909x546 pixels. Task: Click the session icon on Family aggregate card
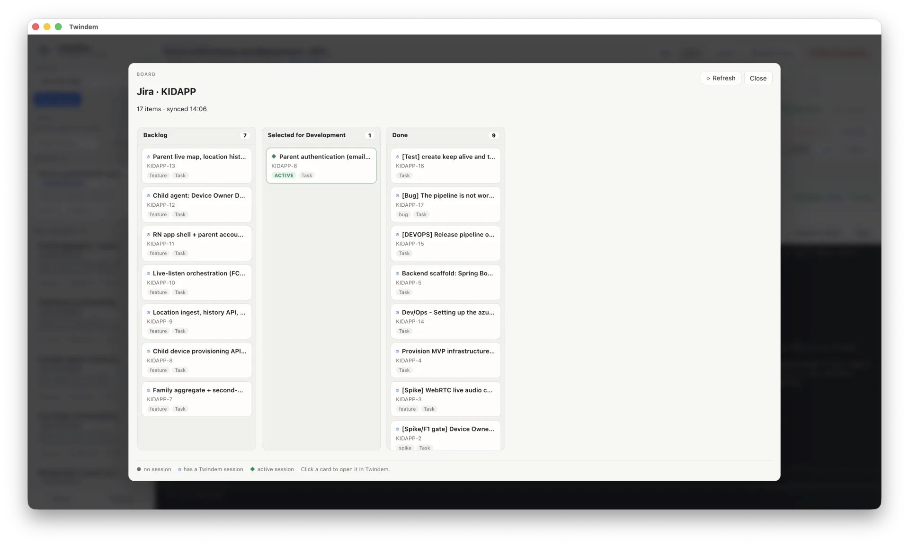(x=149, y=390)
